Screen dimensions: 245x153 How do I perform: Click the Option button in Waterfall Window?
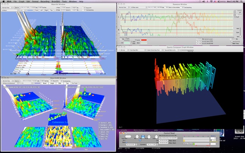tap(17, 8)
